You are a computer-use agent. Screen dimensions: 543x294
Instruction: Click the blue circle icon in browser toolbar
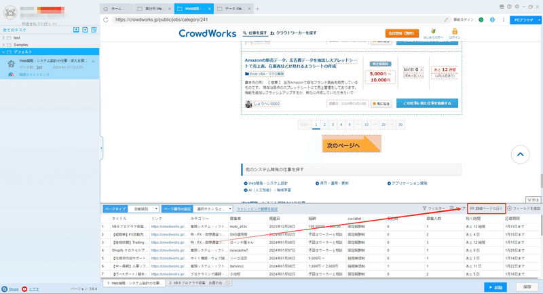tap(492, 20)
